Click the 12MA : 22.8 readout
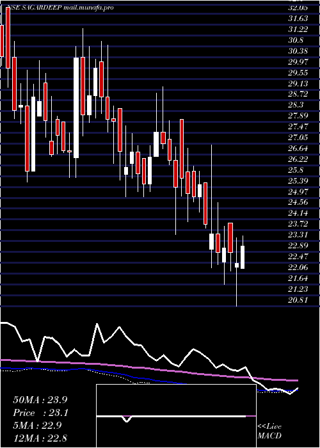 (40, 438)
